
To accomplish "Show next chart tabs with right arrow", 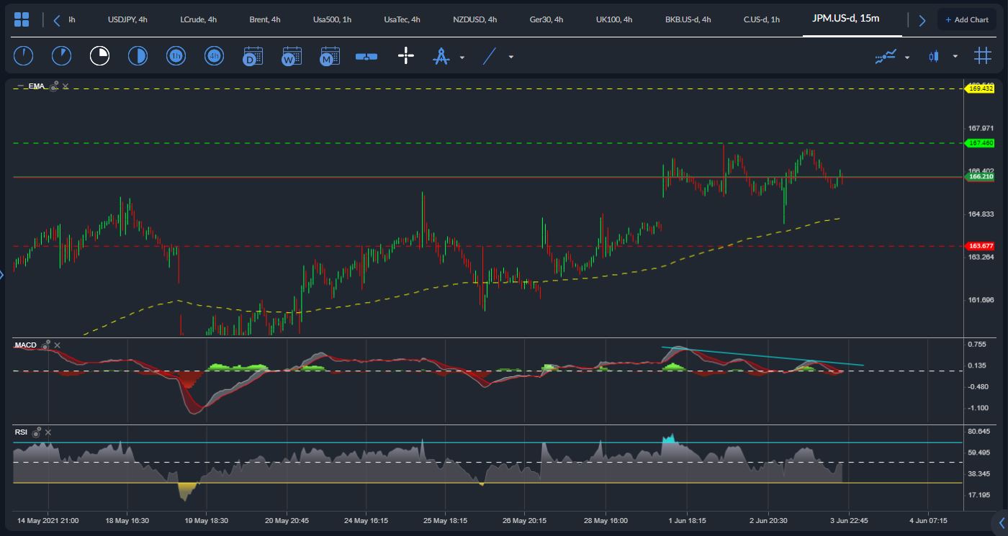I will pyautogui.click(x=922, y=20).
